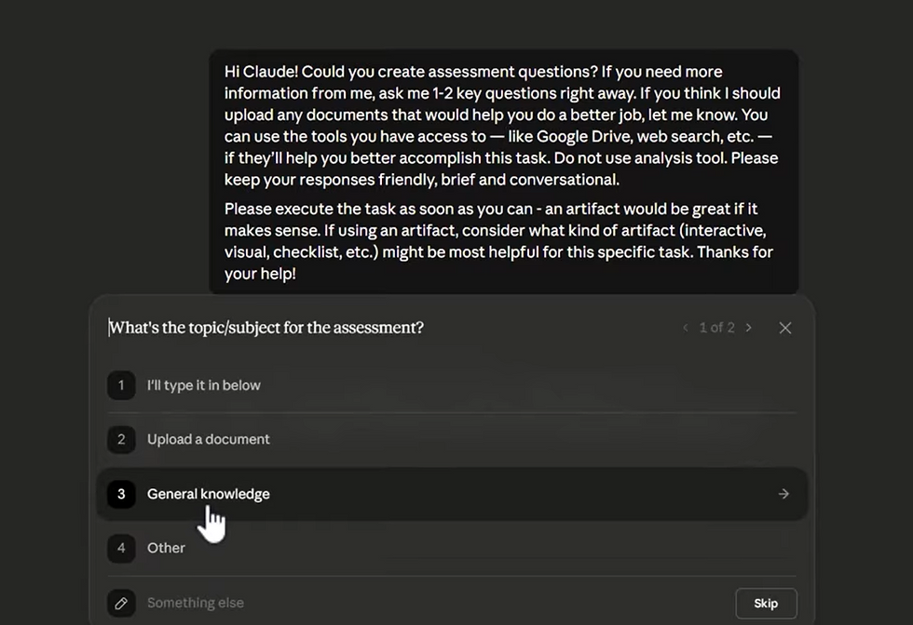Select the "Upload a document" option
The width and height of the screenshot is (913, 625).
(x=209, y=440)
